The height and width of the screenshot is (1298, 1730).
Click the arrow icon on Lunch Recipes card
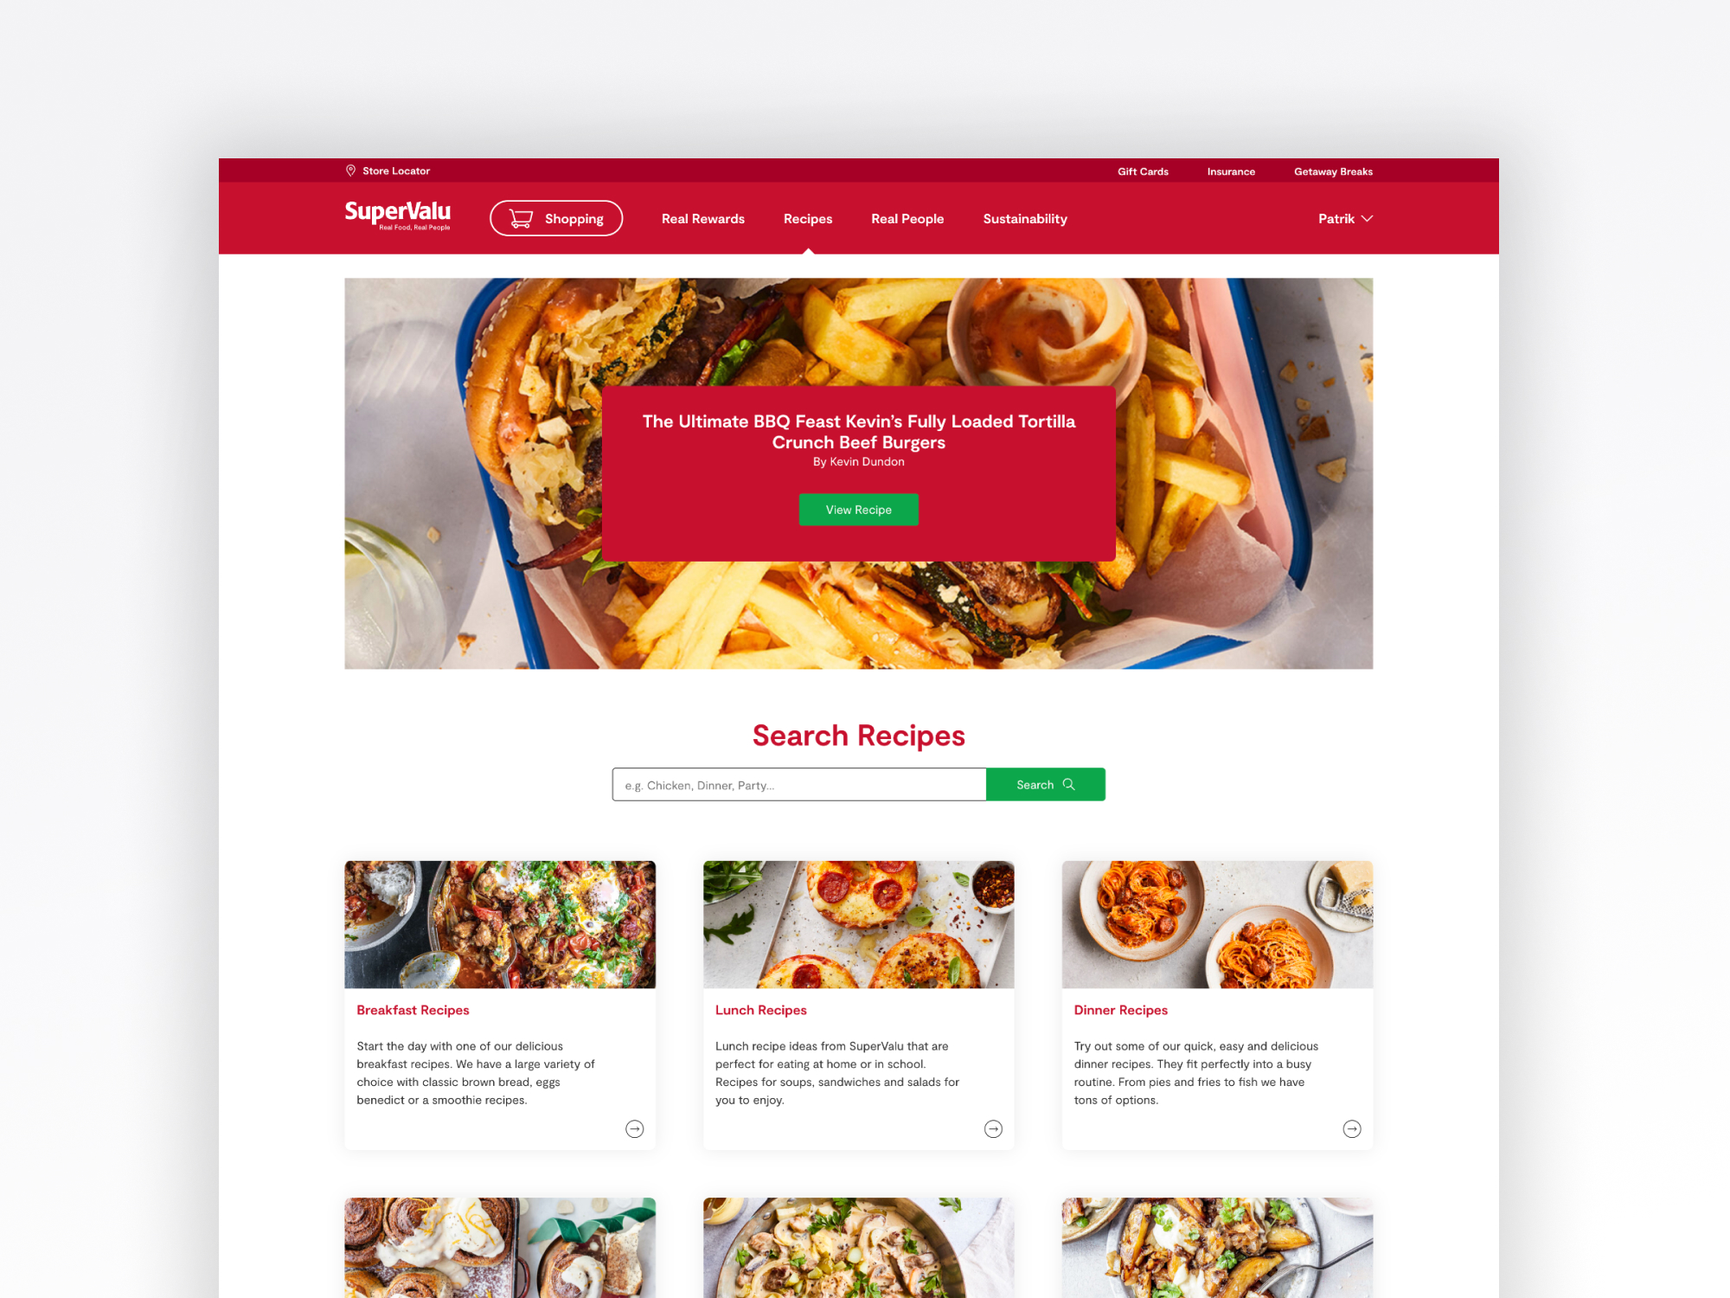993,1129
